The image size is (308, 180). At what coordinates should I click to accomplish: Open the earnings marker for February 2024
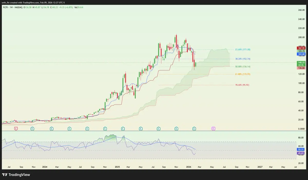[x=52, y=128]
